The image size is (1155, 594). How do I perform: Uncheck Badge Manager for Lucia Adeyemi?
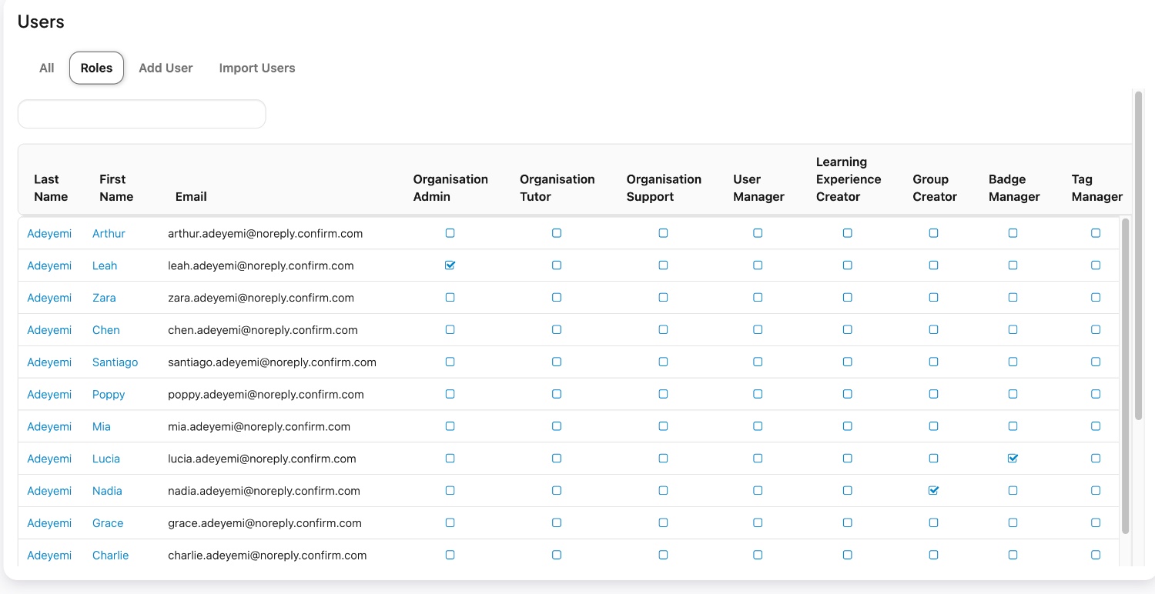click(x=1013, y=459)
